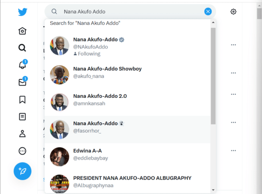Open Lists icon in sidebar
The image size is (262, 194).
tap(22, 117)
